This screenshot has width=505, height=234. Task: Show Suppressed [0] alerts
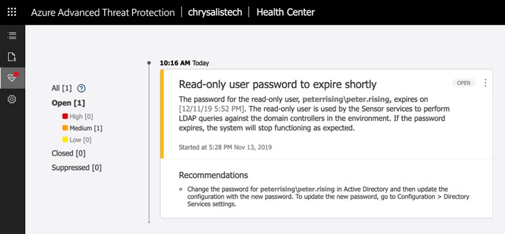[76, 168]
